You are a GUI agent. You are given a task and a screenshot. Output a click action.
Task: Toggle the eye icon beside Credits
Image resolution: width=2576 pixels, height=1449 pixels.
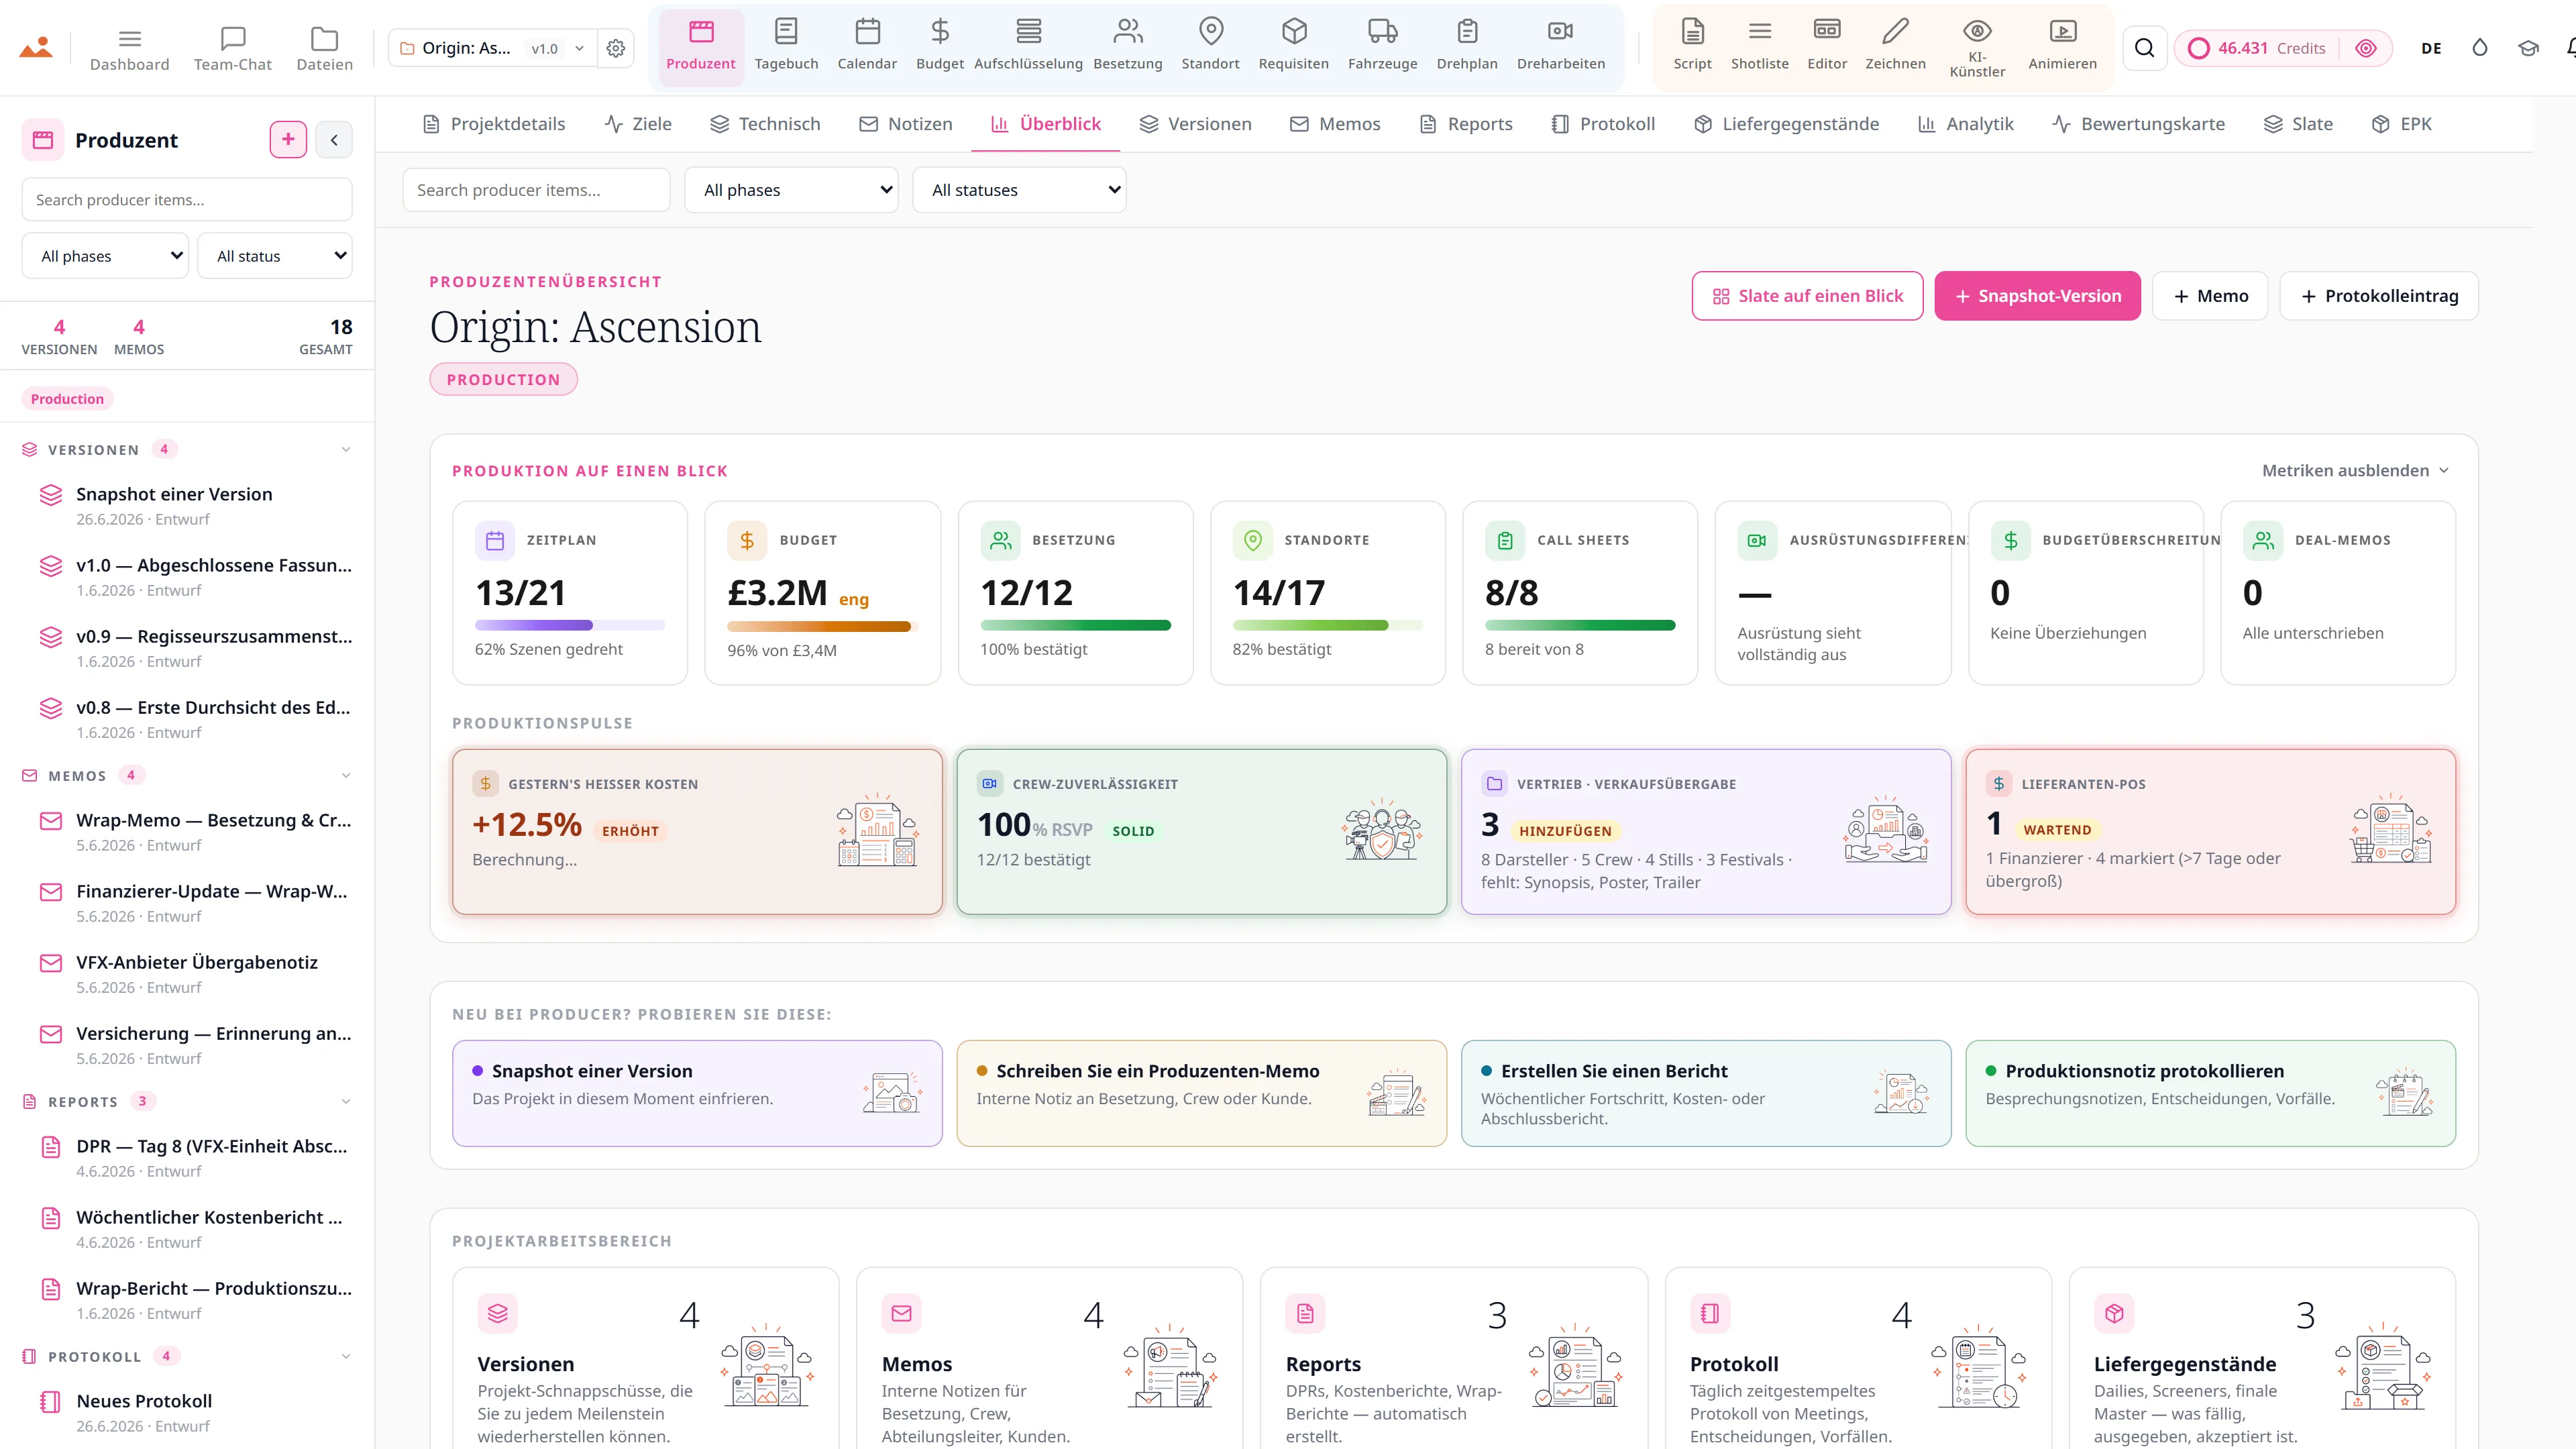(2366, 48)
